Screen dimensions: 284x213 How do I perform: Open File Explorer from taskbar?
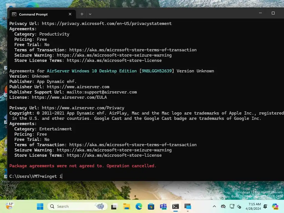coord(126,206)
